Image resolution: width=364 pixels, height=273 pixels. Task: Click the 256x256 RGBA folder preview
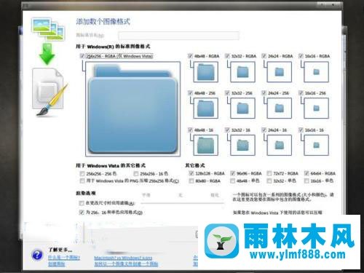(x=132, y=109)
